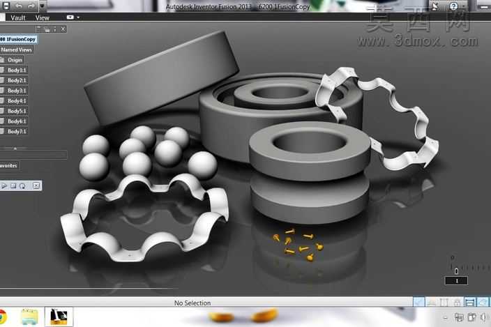Viewport: 491px width, 327px height.
Task: Select Body2:1 in the browser tree
Action: click(x=17, y=80)
